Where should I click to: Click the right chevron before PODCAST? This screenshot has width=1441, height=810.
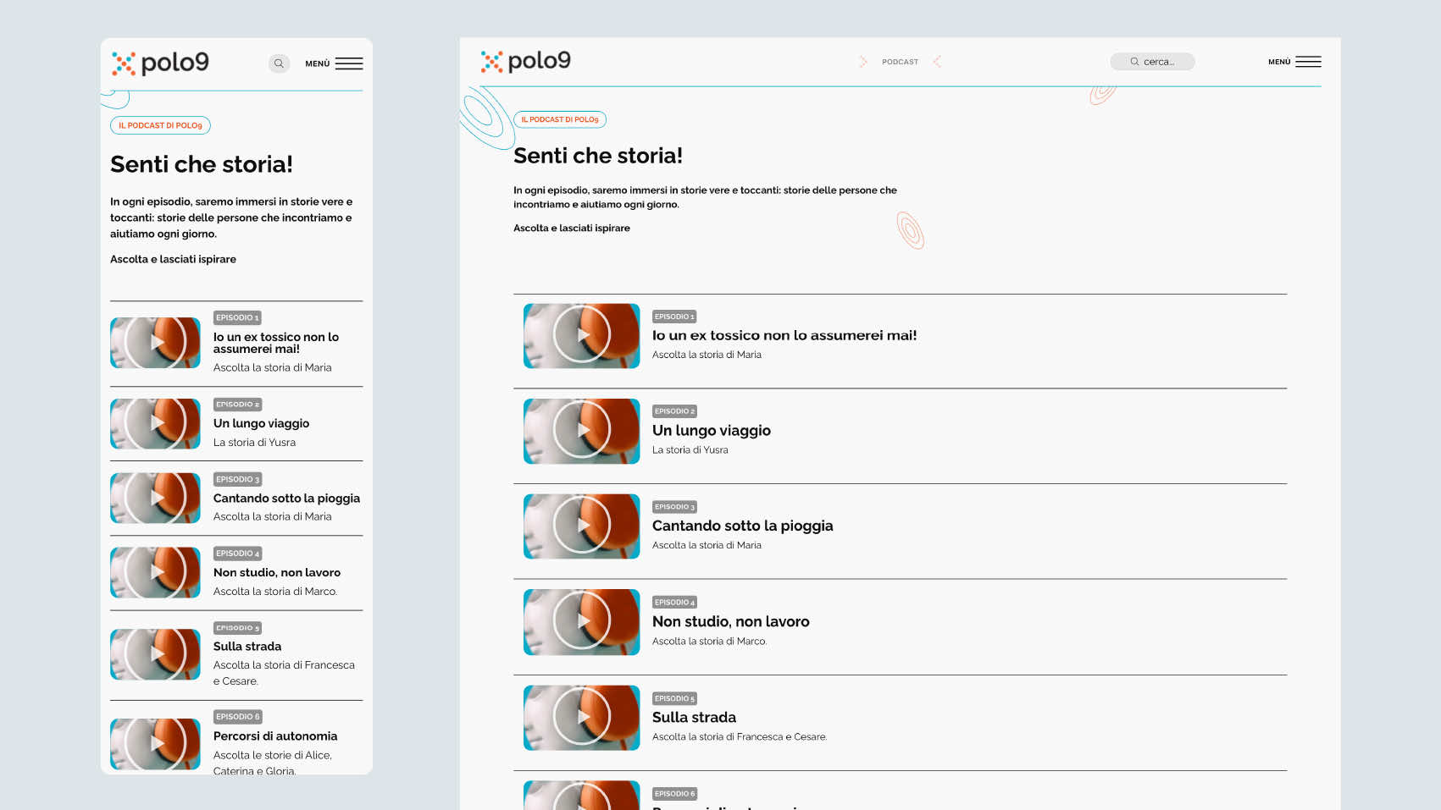click(x=862, y=62)
